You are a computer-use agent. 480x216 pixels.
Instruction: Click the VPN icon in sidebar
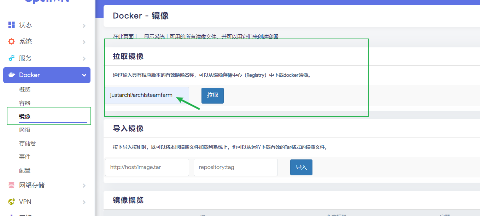[11, 202]
